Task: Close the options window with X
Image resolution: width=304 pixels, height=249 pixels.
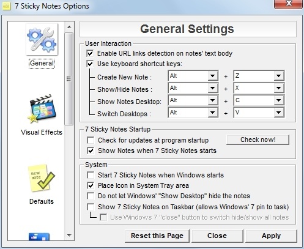Action: [288, 4]
